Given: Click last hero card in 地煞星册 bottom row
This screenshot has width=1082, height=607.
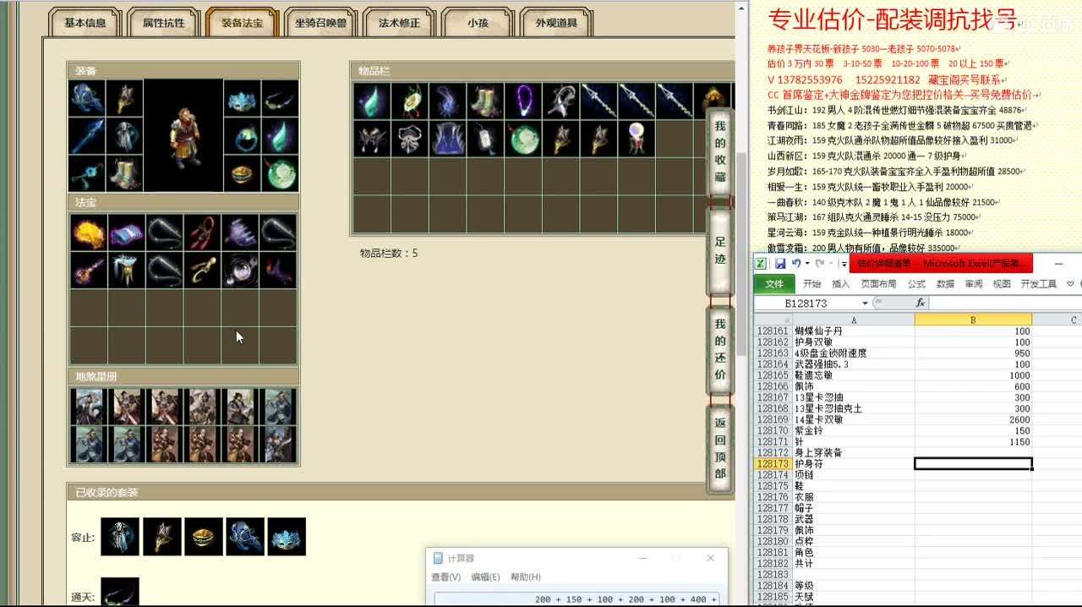Looking at the screenshot, I should pyautogui.click(x=279, y=444).
